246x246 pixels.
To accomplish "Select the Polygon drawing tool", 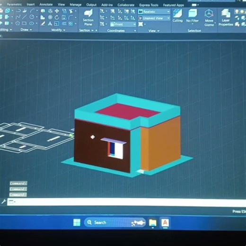I will pyautogui.click(x=18, y=24).
